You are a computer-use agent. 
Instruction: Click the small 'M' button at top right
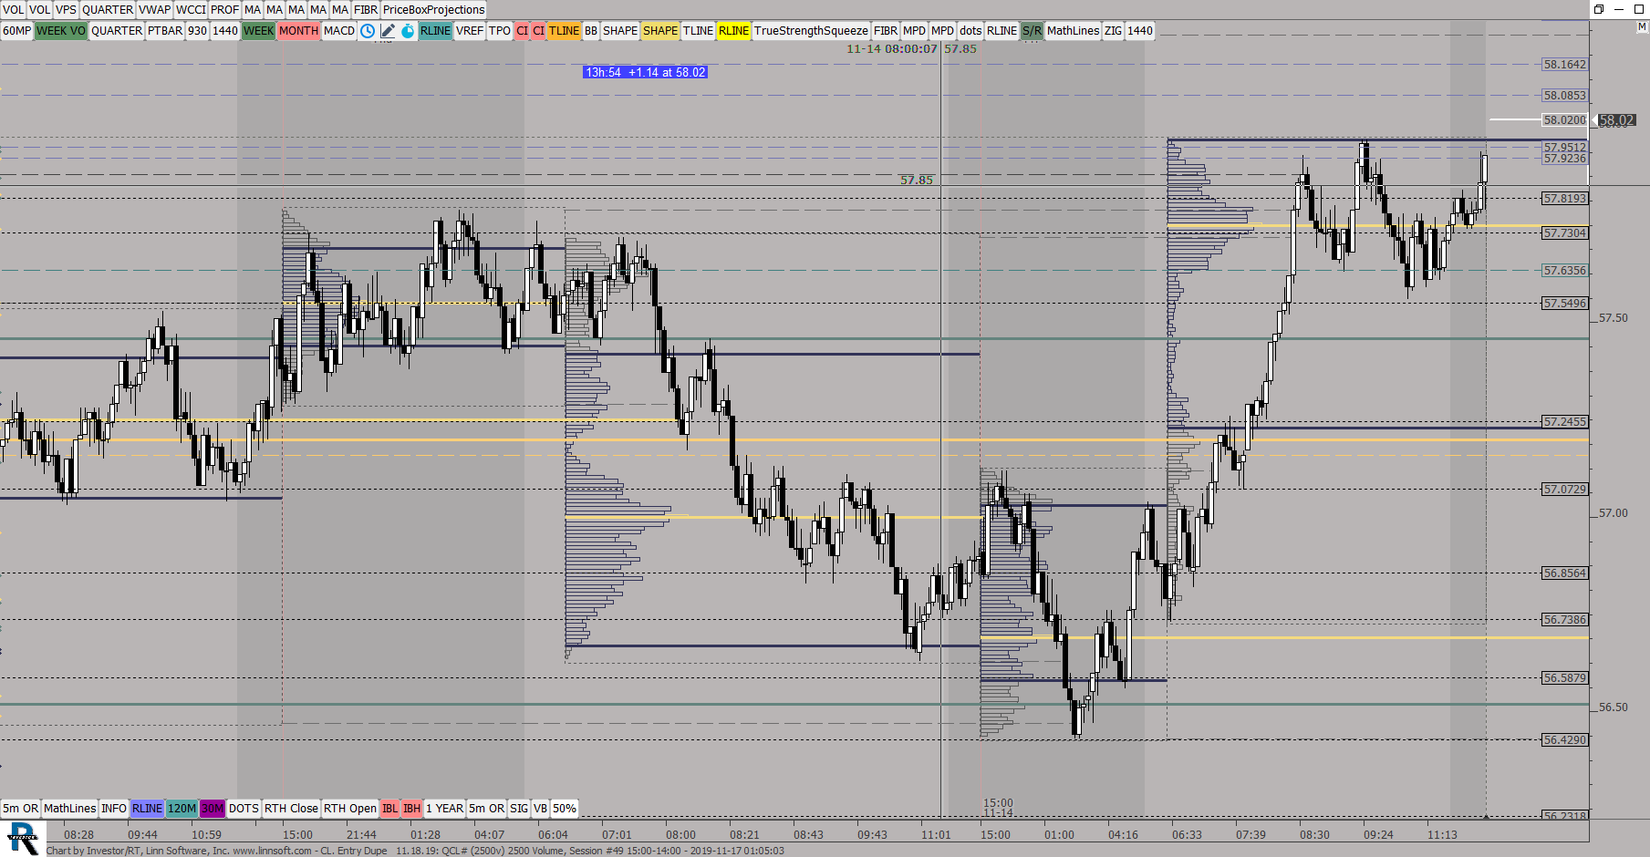coord(1642,27)
